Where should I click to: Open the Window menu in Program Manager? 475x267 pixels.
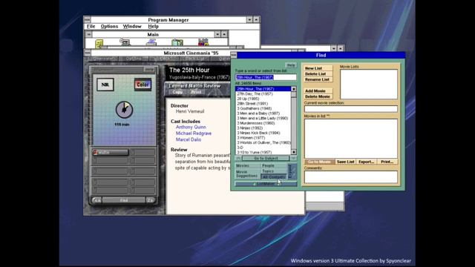coord(132,27)
